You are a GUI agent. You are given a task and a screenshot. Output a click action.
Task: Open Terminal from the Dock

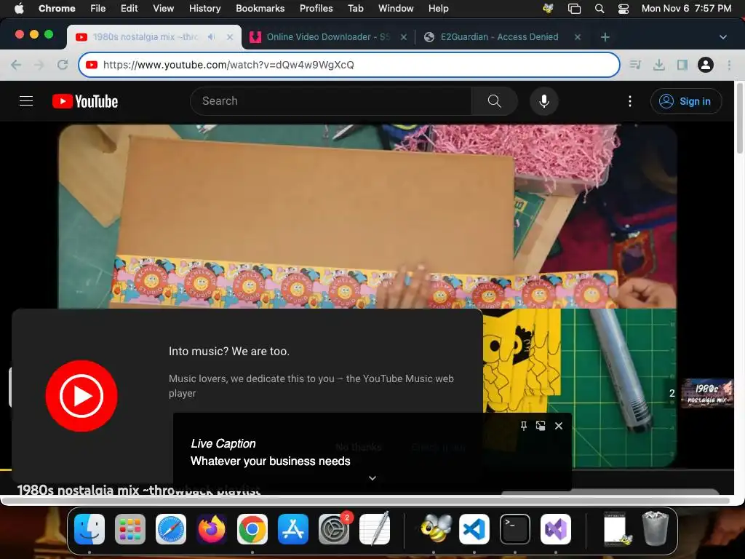point(515,529)
